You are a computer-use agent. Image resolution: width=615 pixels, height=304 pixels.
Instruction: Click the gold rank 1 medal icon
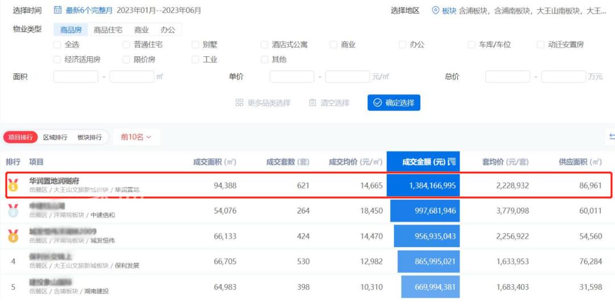[x=13, y=185]
